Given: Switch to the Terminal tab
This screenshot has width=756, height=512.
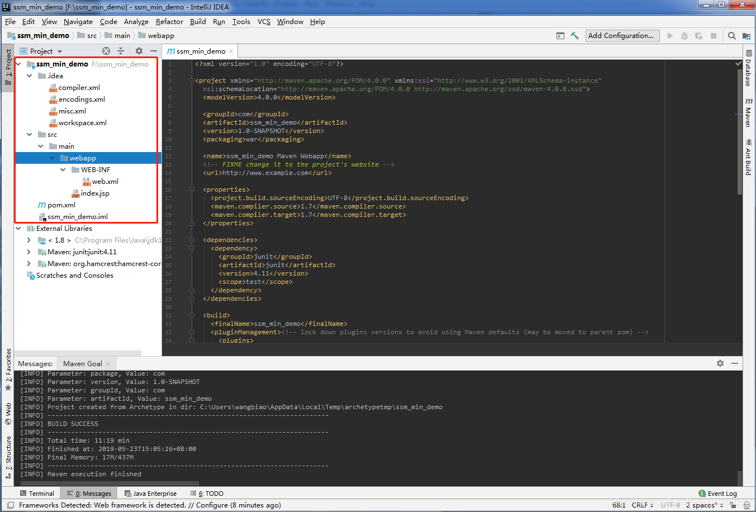Looking at the screenshot, I should (x=37, y=493).
